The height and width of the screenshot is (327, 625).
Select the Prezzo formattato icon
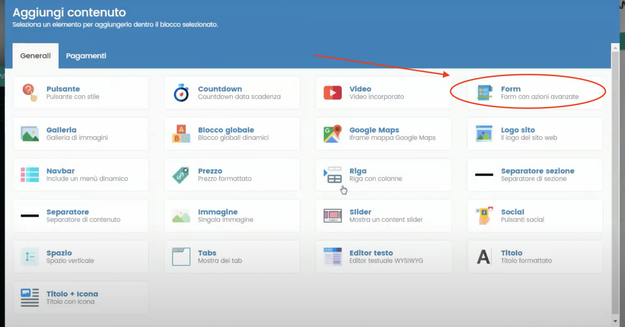tap(181, 175)
